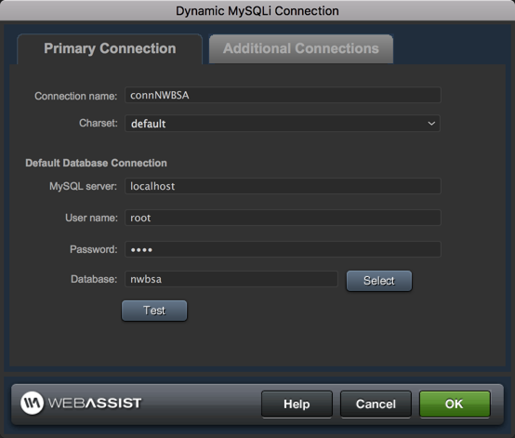
Task: Click the Select database button
Action: click(379, 281)
